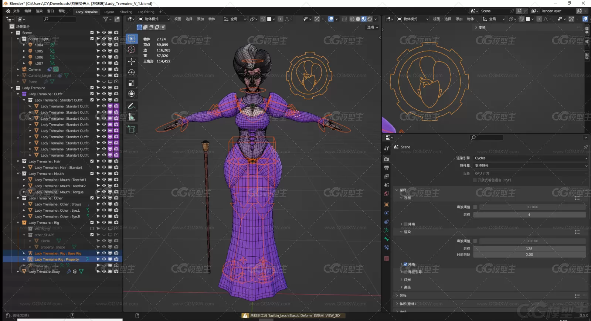Switch to the UV Editing workspace tab
Screen dimensions: 591x321
coord(146,12)
